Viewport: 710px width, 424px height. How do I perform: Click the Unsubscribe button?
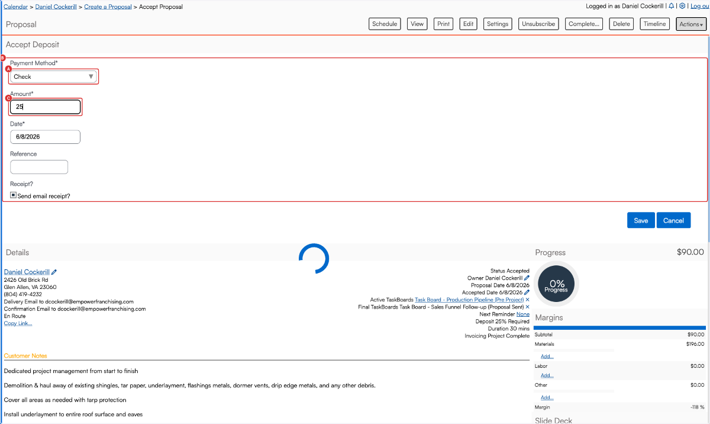pos(538,24)
